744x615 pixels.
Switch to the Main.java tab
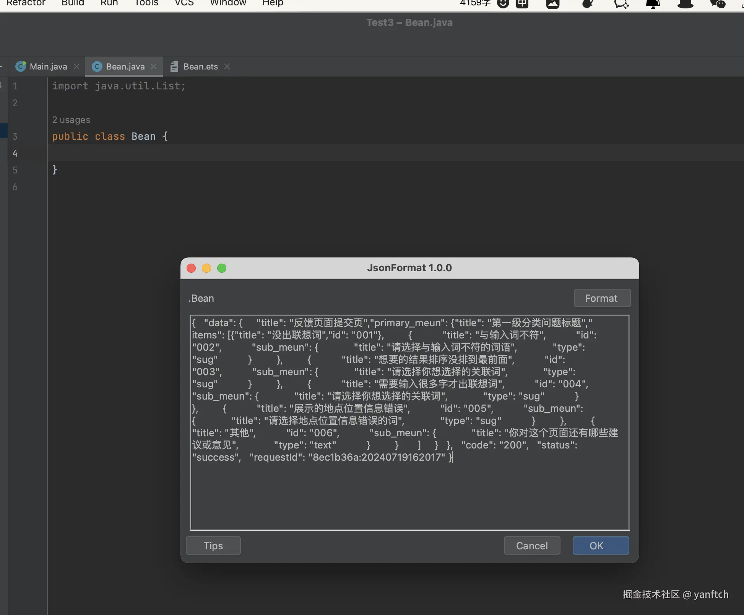tap(48, 66)
